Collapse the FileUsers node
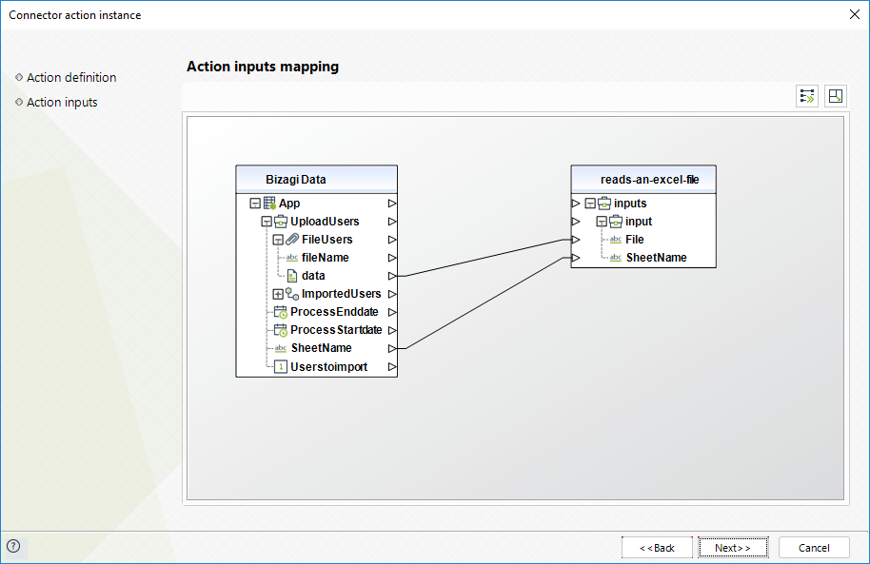 pos(278,240)
